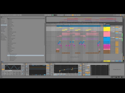Expand the EQ Eight folder triangle
Screen dimensions: 125x93
(x=8, y=28)
